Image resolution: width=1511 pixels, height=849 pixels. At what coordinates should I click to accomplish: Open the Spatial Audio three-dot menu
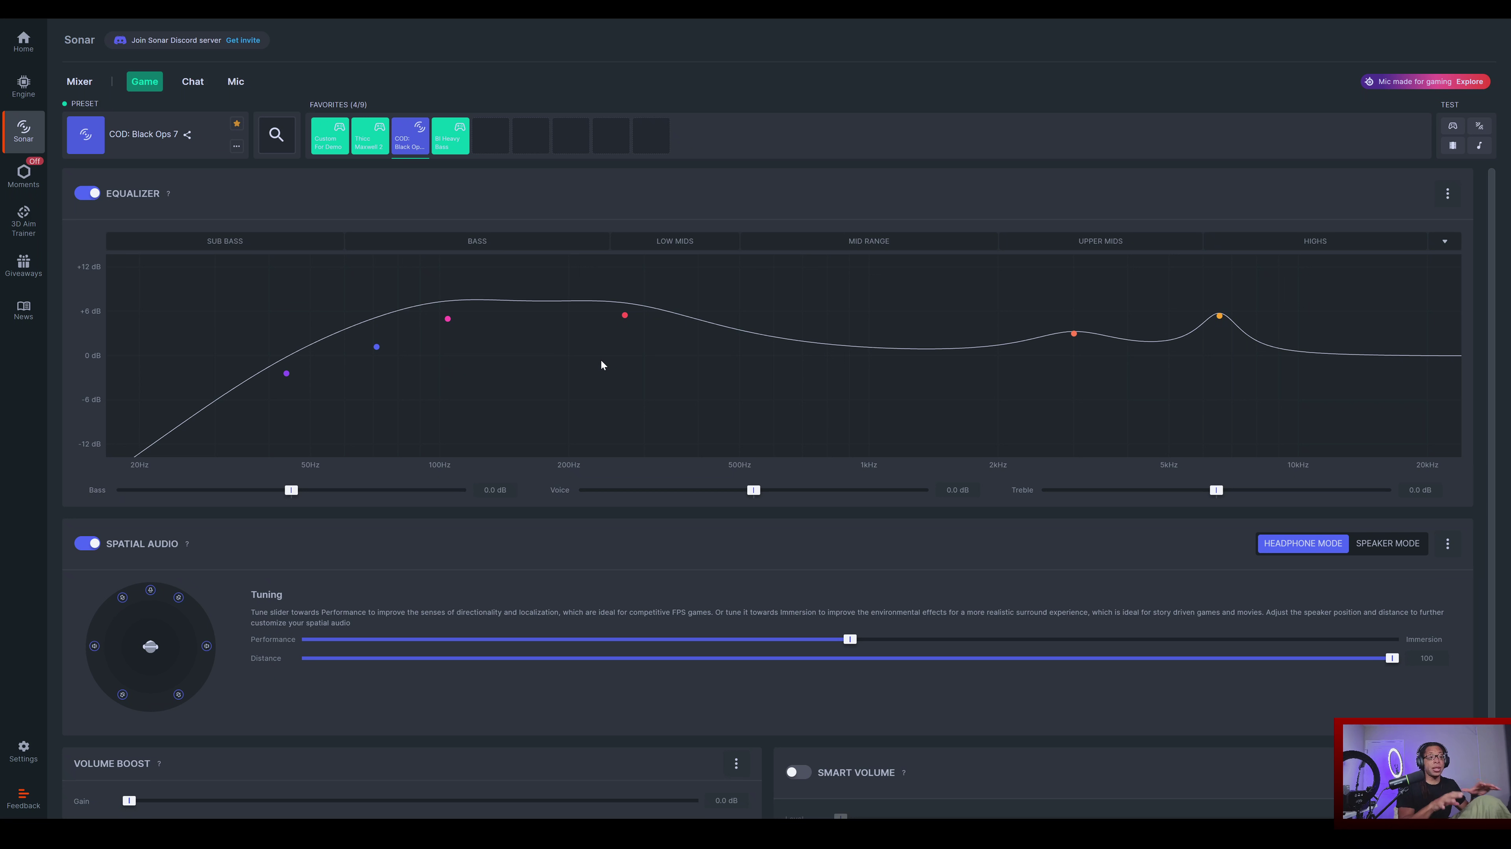click(1449, 543)
